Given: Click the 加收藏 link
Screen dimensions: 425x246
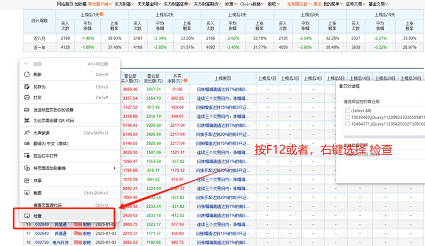Looking at the screenshot, I should [x=80, y=4].
